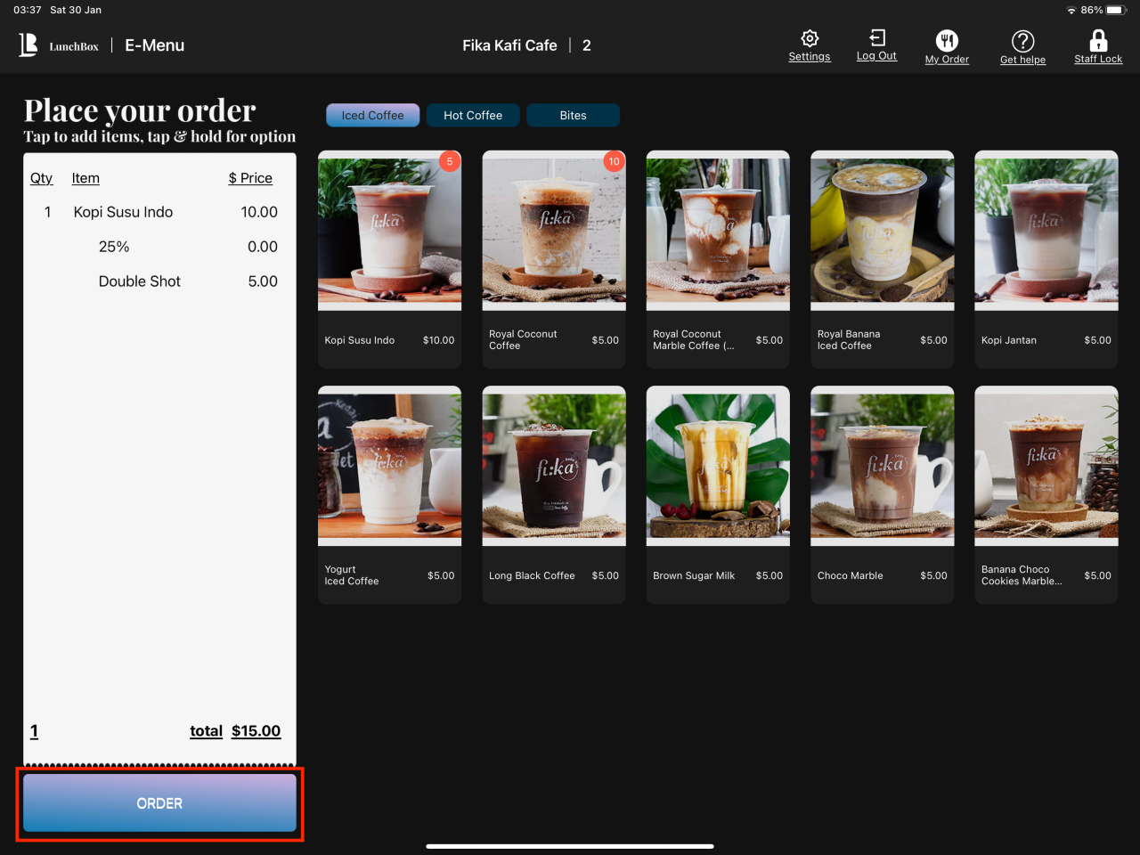Viewport: 1140px width, 855px height.
Task: Tap the Wi-Fi status icon
Action: (x=1071, y=10)
